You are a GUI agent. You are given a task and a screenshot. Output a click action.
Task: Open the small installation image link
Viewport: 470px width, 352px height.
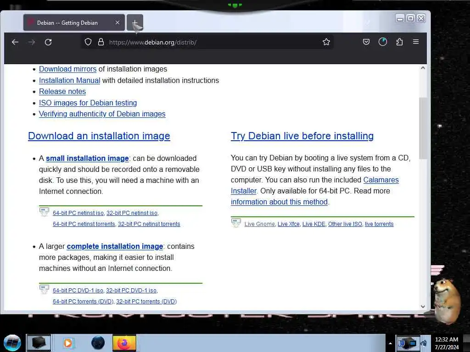(x=87, y=158)
